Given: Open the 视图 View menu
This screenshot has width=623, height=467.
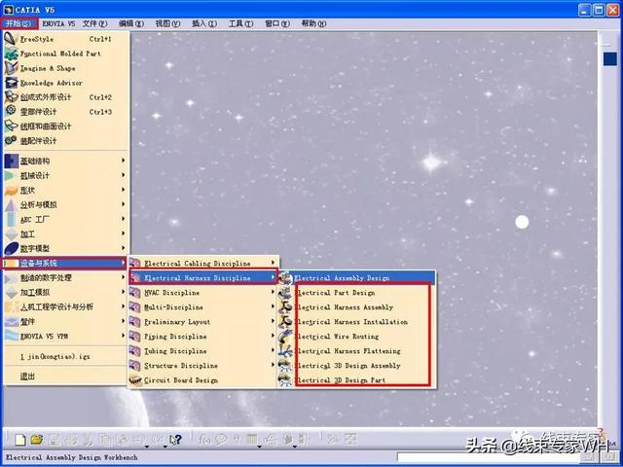Looking at the screenshot, I should (x=167, y=23).
